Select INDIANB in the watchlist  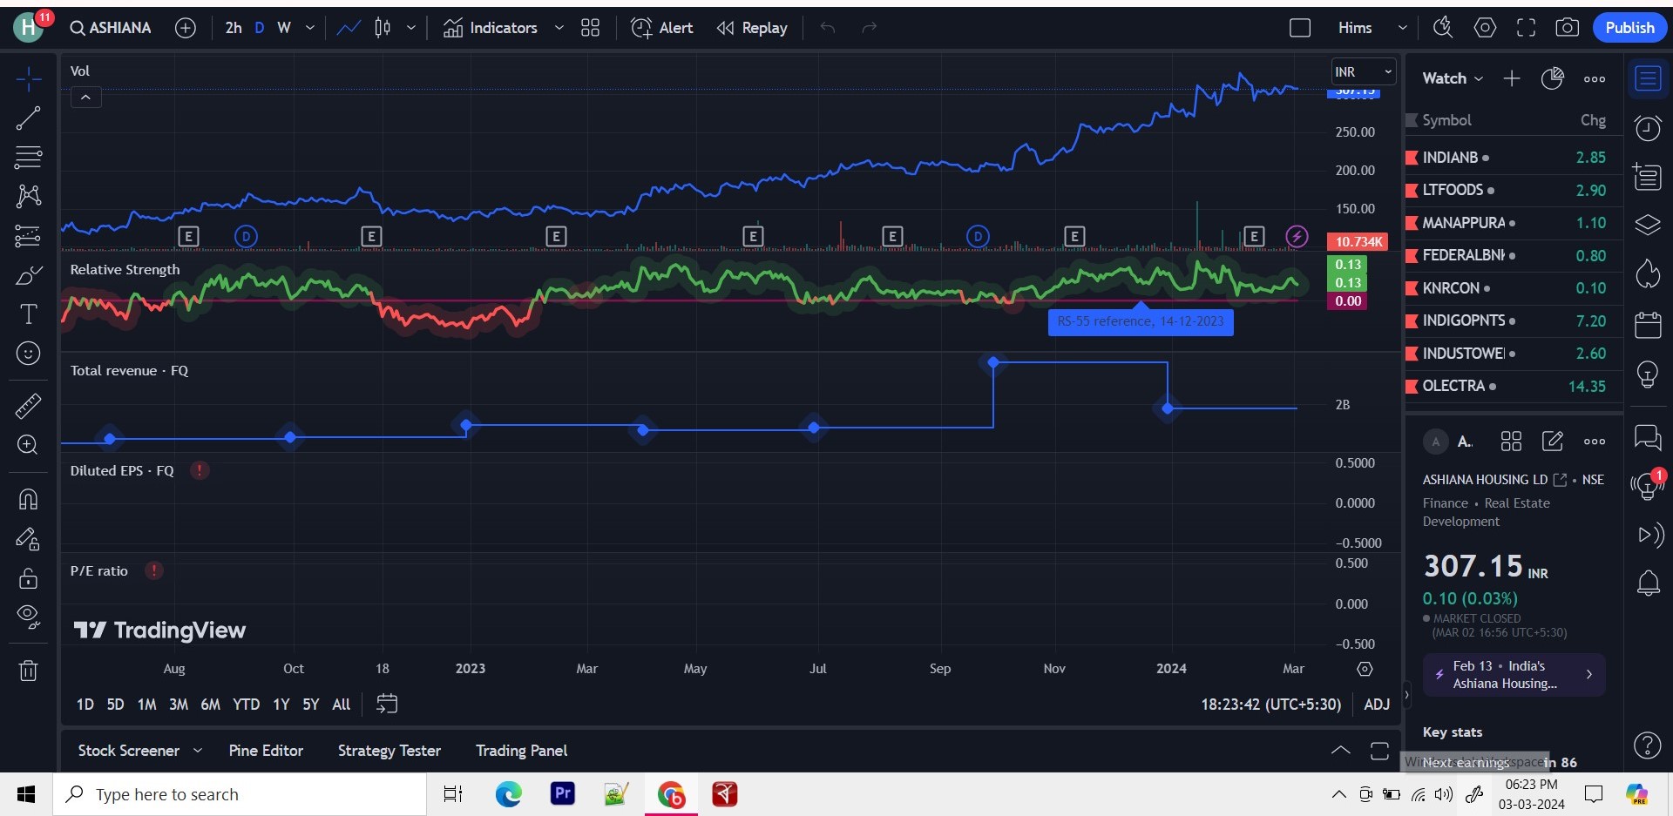coord(1514,158)
